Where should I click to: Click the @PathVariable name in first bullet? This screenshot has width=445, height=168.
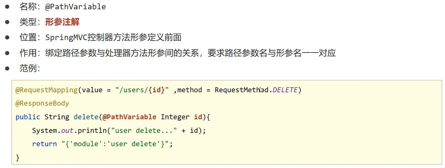(x=75, y=7)
